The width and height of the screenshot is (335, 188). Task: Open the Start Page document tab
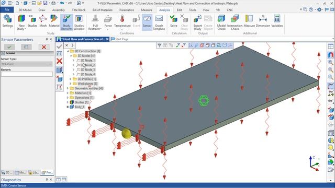click(120, 39)
